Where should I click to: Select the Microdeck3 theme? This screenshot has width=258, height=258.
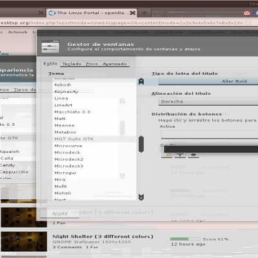click(x=95, y=166)
